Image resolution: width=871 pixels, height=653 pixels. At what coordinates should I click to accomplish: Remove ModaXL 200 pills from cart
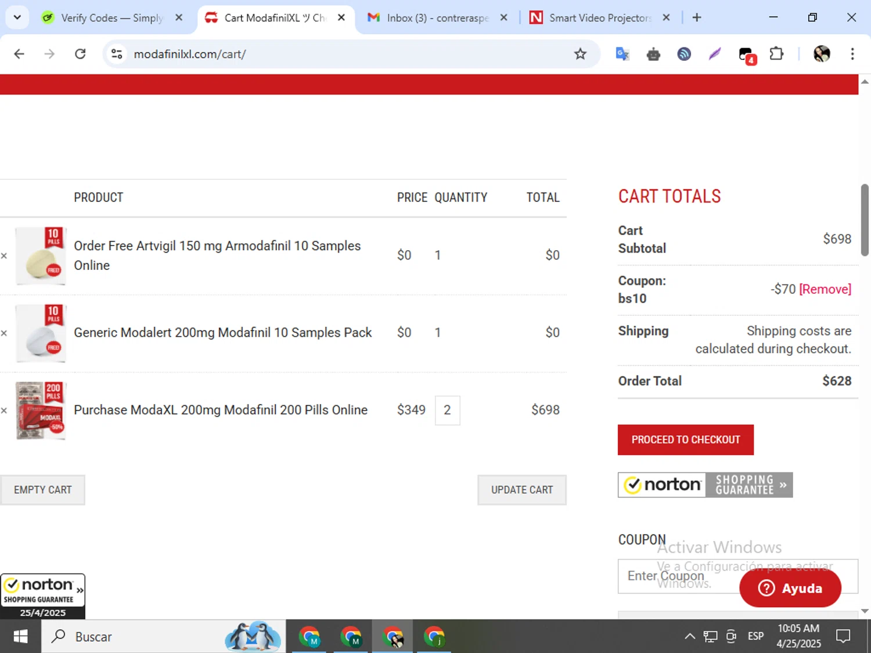pyautogui.click(x=4, y=410)
